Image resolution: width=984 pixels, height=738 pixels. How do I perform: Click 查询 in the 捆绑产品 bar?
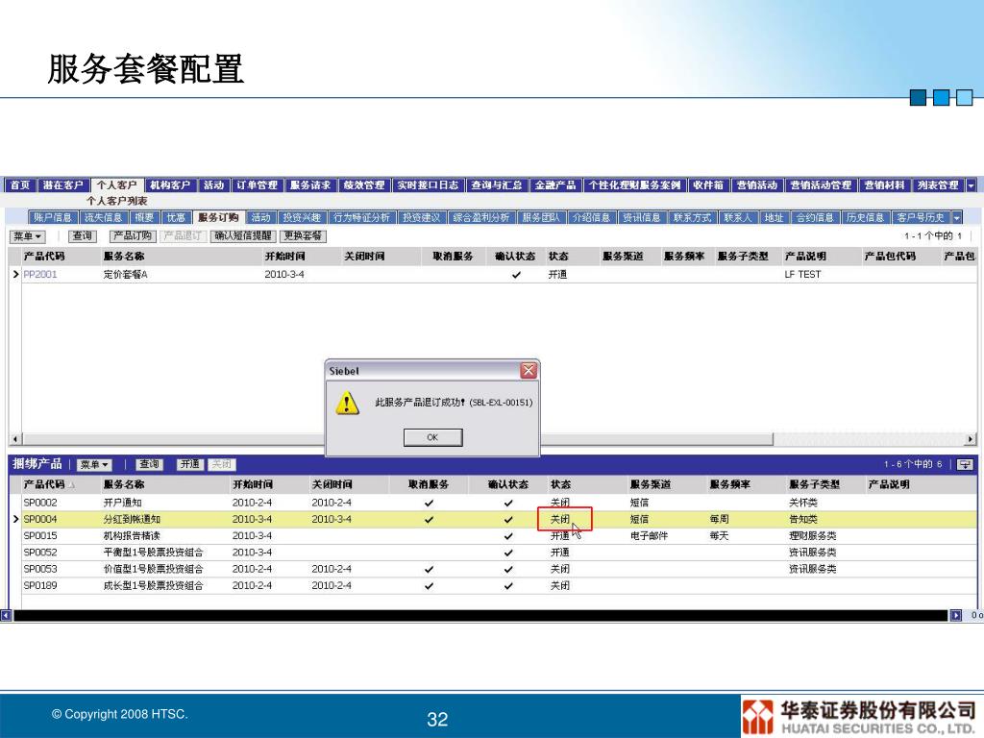click(149, 464)
